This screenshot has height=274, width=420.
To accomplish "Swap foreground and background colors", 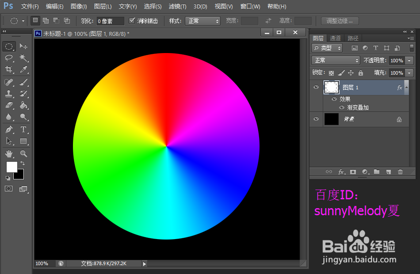I will 23,163.
